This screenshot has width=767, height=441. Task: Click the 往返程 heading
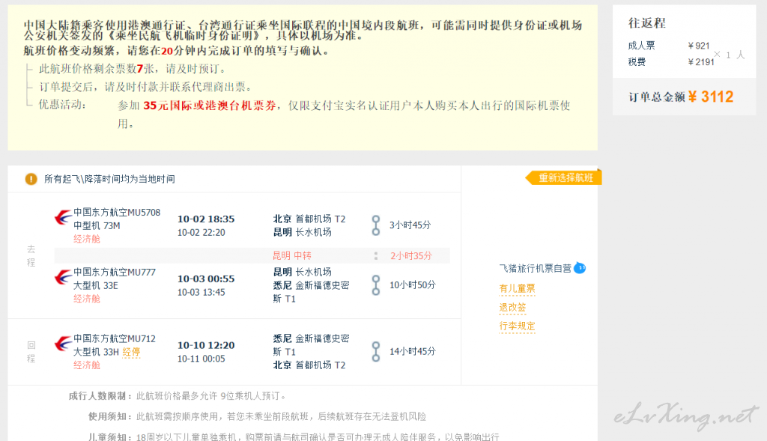coord(646,23)
